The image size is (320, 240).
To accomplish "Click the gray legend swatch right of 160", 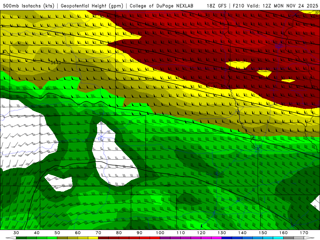I will click(288, 238).
